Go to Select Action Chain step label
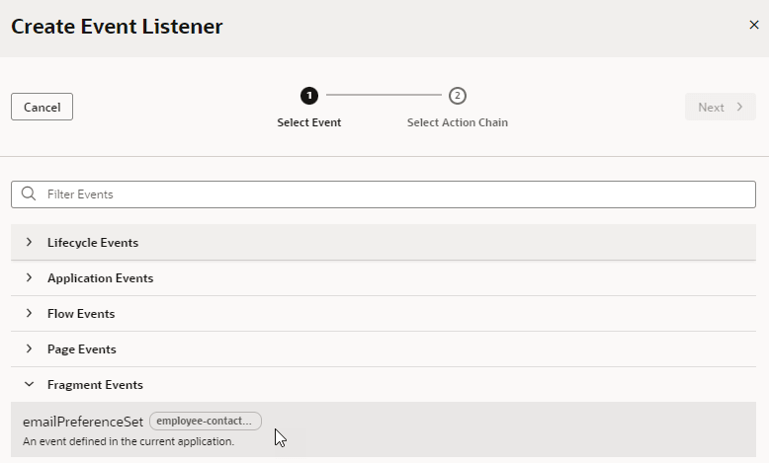Image resolution: width=769 pixels, height=463 pixels. pos(457,122)
